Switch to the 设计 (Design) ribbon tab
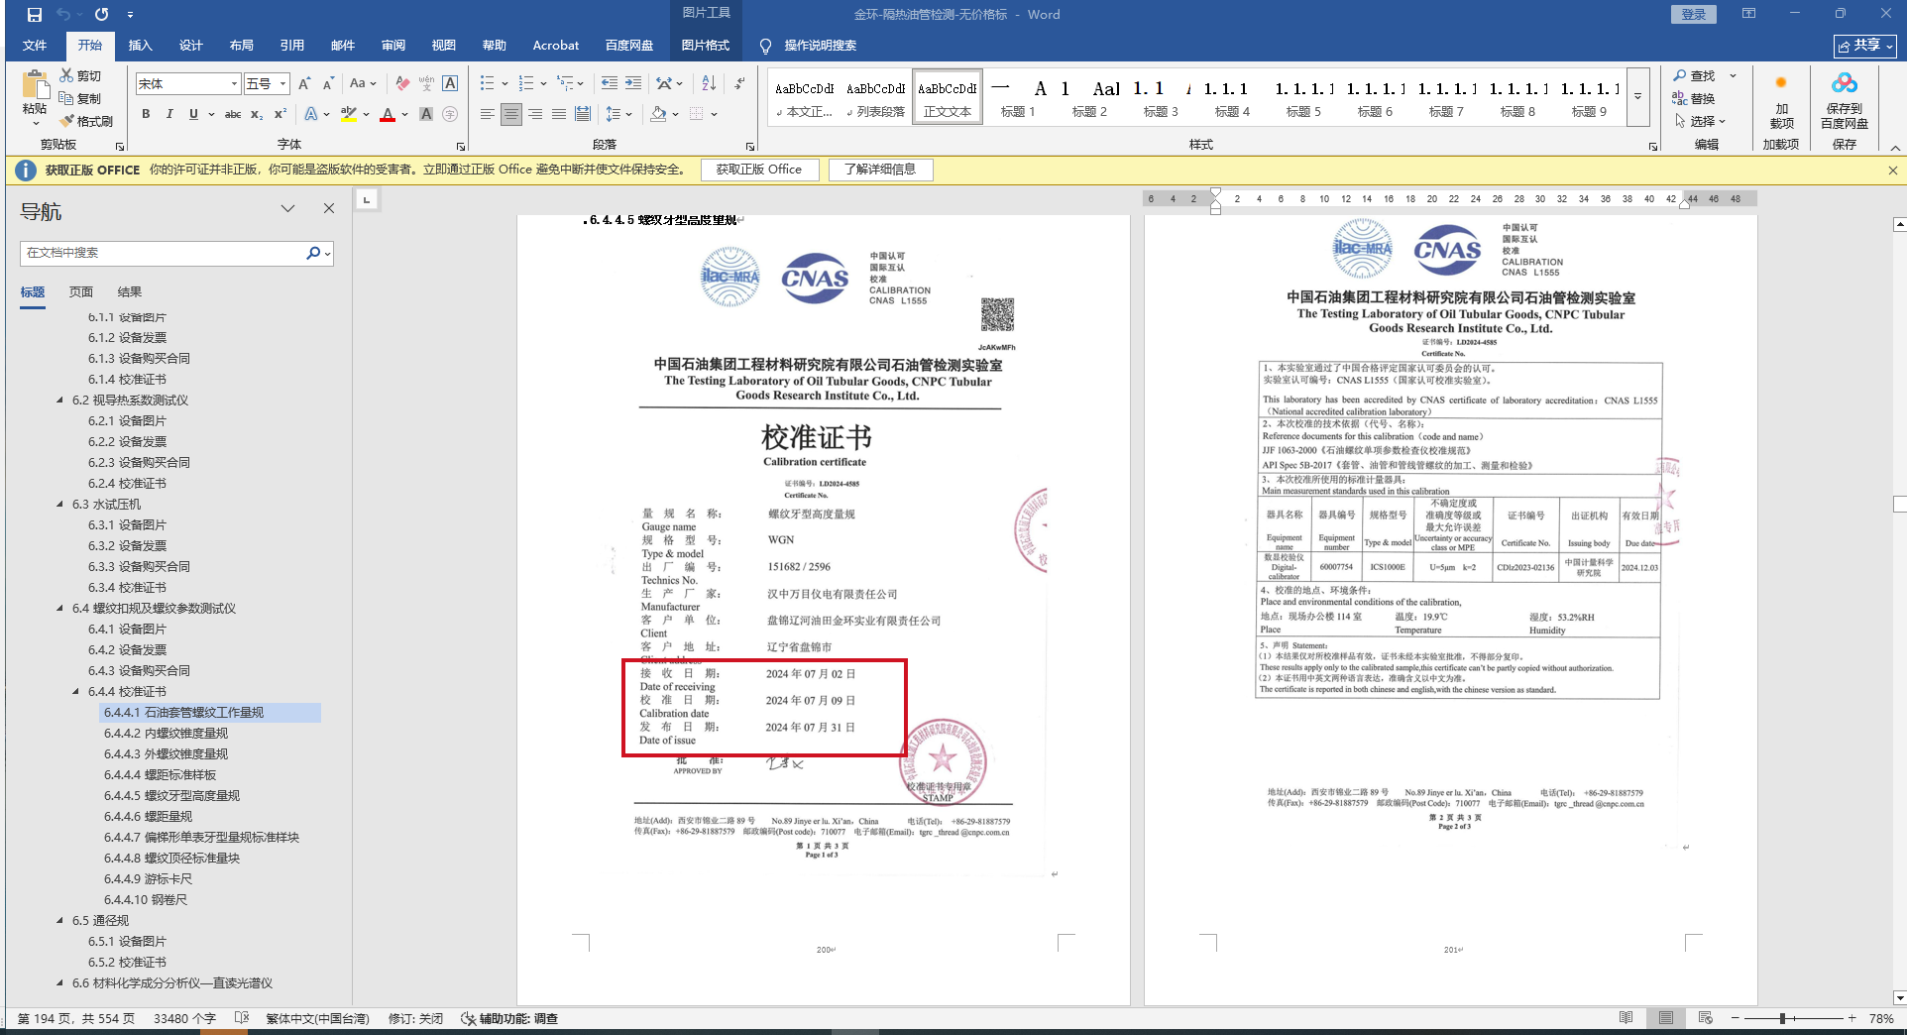1907x1035 pixels. (x=190, y=46)
